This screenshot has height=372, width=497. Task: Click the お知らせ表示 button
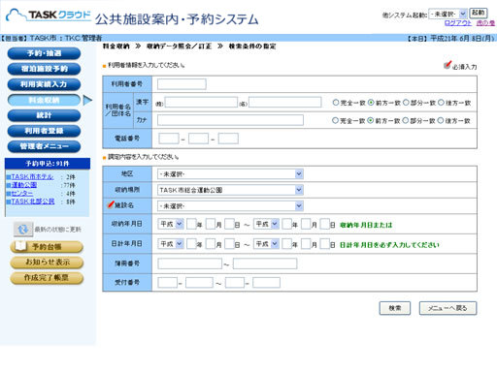point(47,263)
